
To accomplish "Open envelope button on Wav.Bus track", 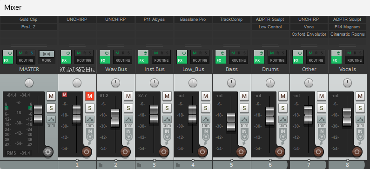I will point(128,119).
